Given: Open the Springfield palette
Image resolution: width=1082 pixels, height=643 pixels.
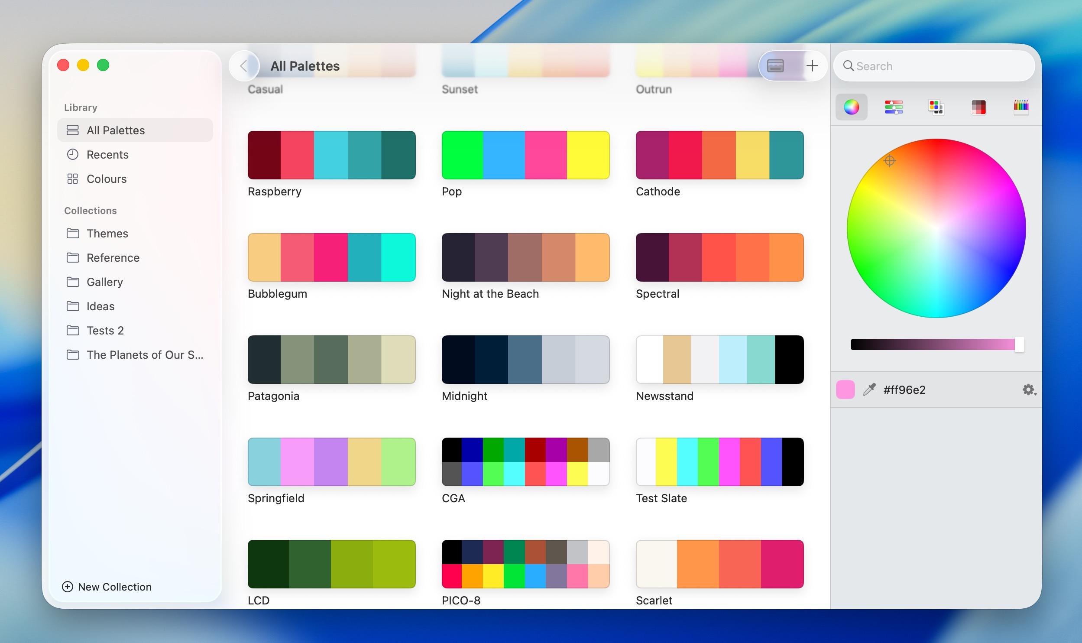Looking at the screenshot, I should (331, 462).
